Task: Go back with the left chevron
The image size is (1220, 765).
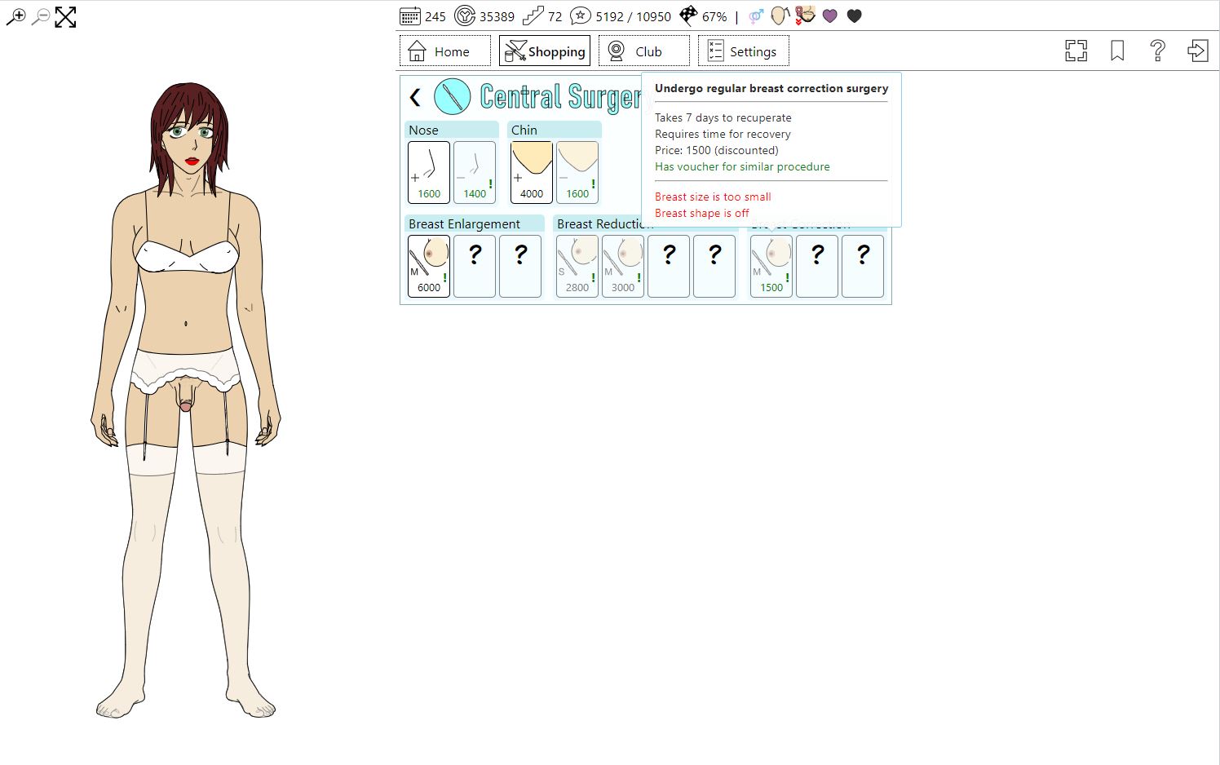Action: pos(415,98)
